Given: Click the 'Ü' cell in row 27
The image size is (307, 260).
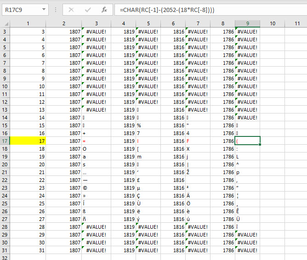Looking at the screenshot, I should pos(248,219).
